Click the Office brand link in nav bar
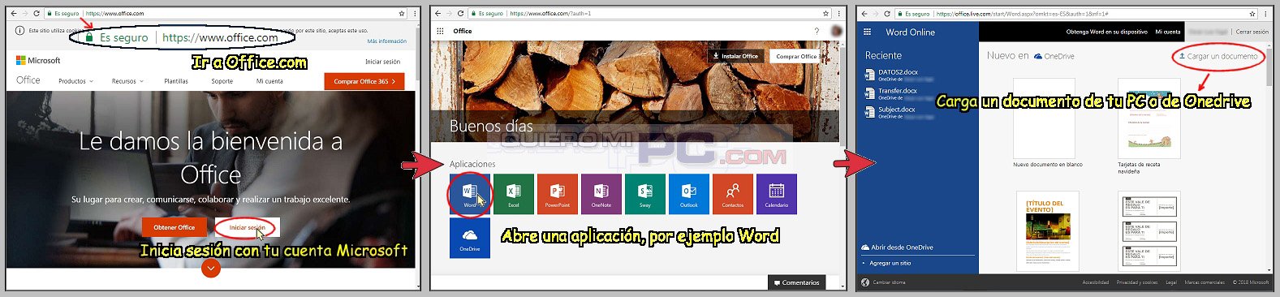Image resolution: width=1280 pixels, height=297 pixels. [x=28, y=80]
